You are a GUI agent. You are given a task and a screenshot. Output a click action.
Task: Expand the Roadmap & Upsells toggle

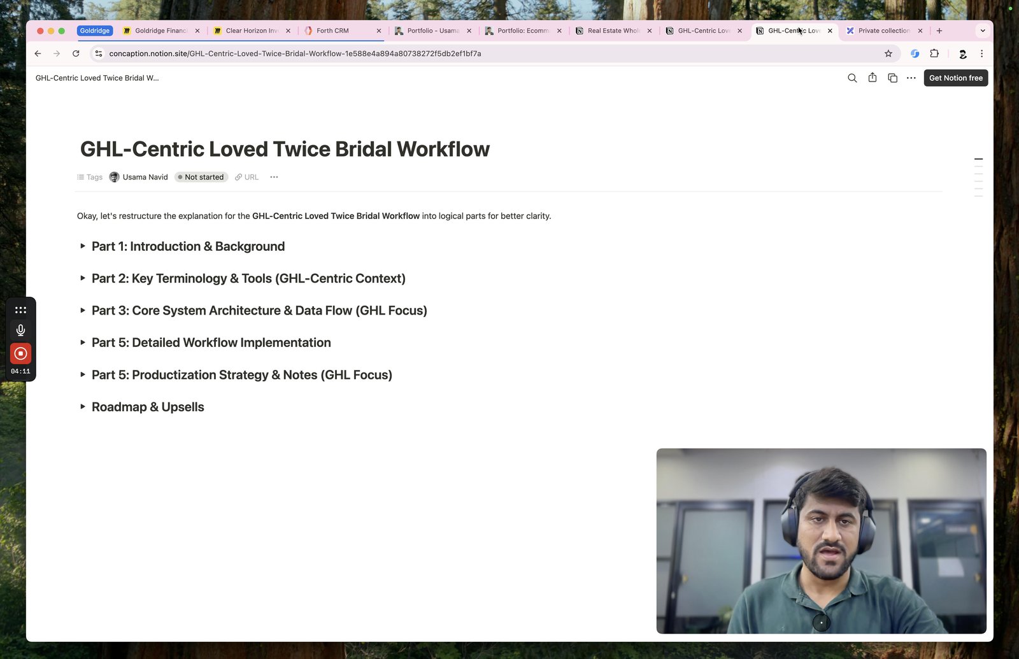[83, 406]
